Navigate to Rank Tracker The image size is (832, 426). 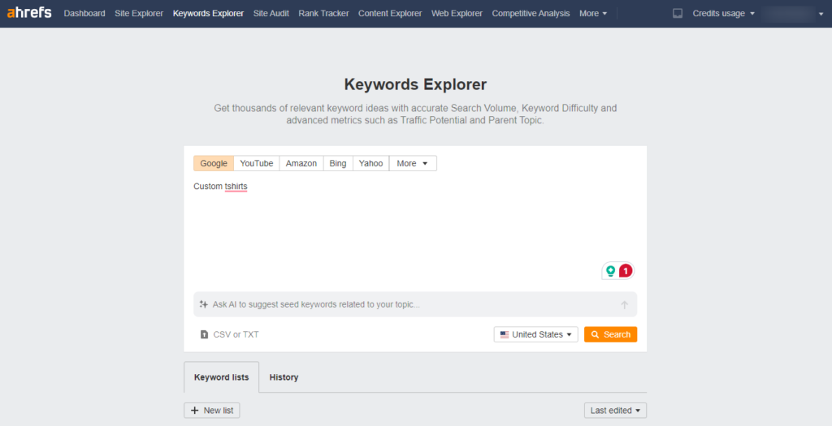pyautogui.click(x=323, y=13)
